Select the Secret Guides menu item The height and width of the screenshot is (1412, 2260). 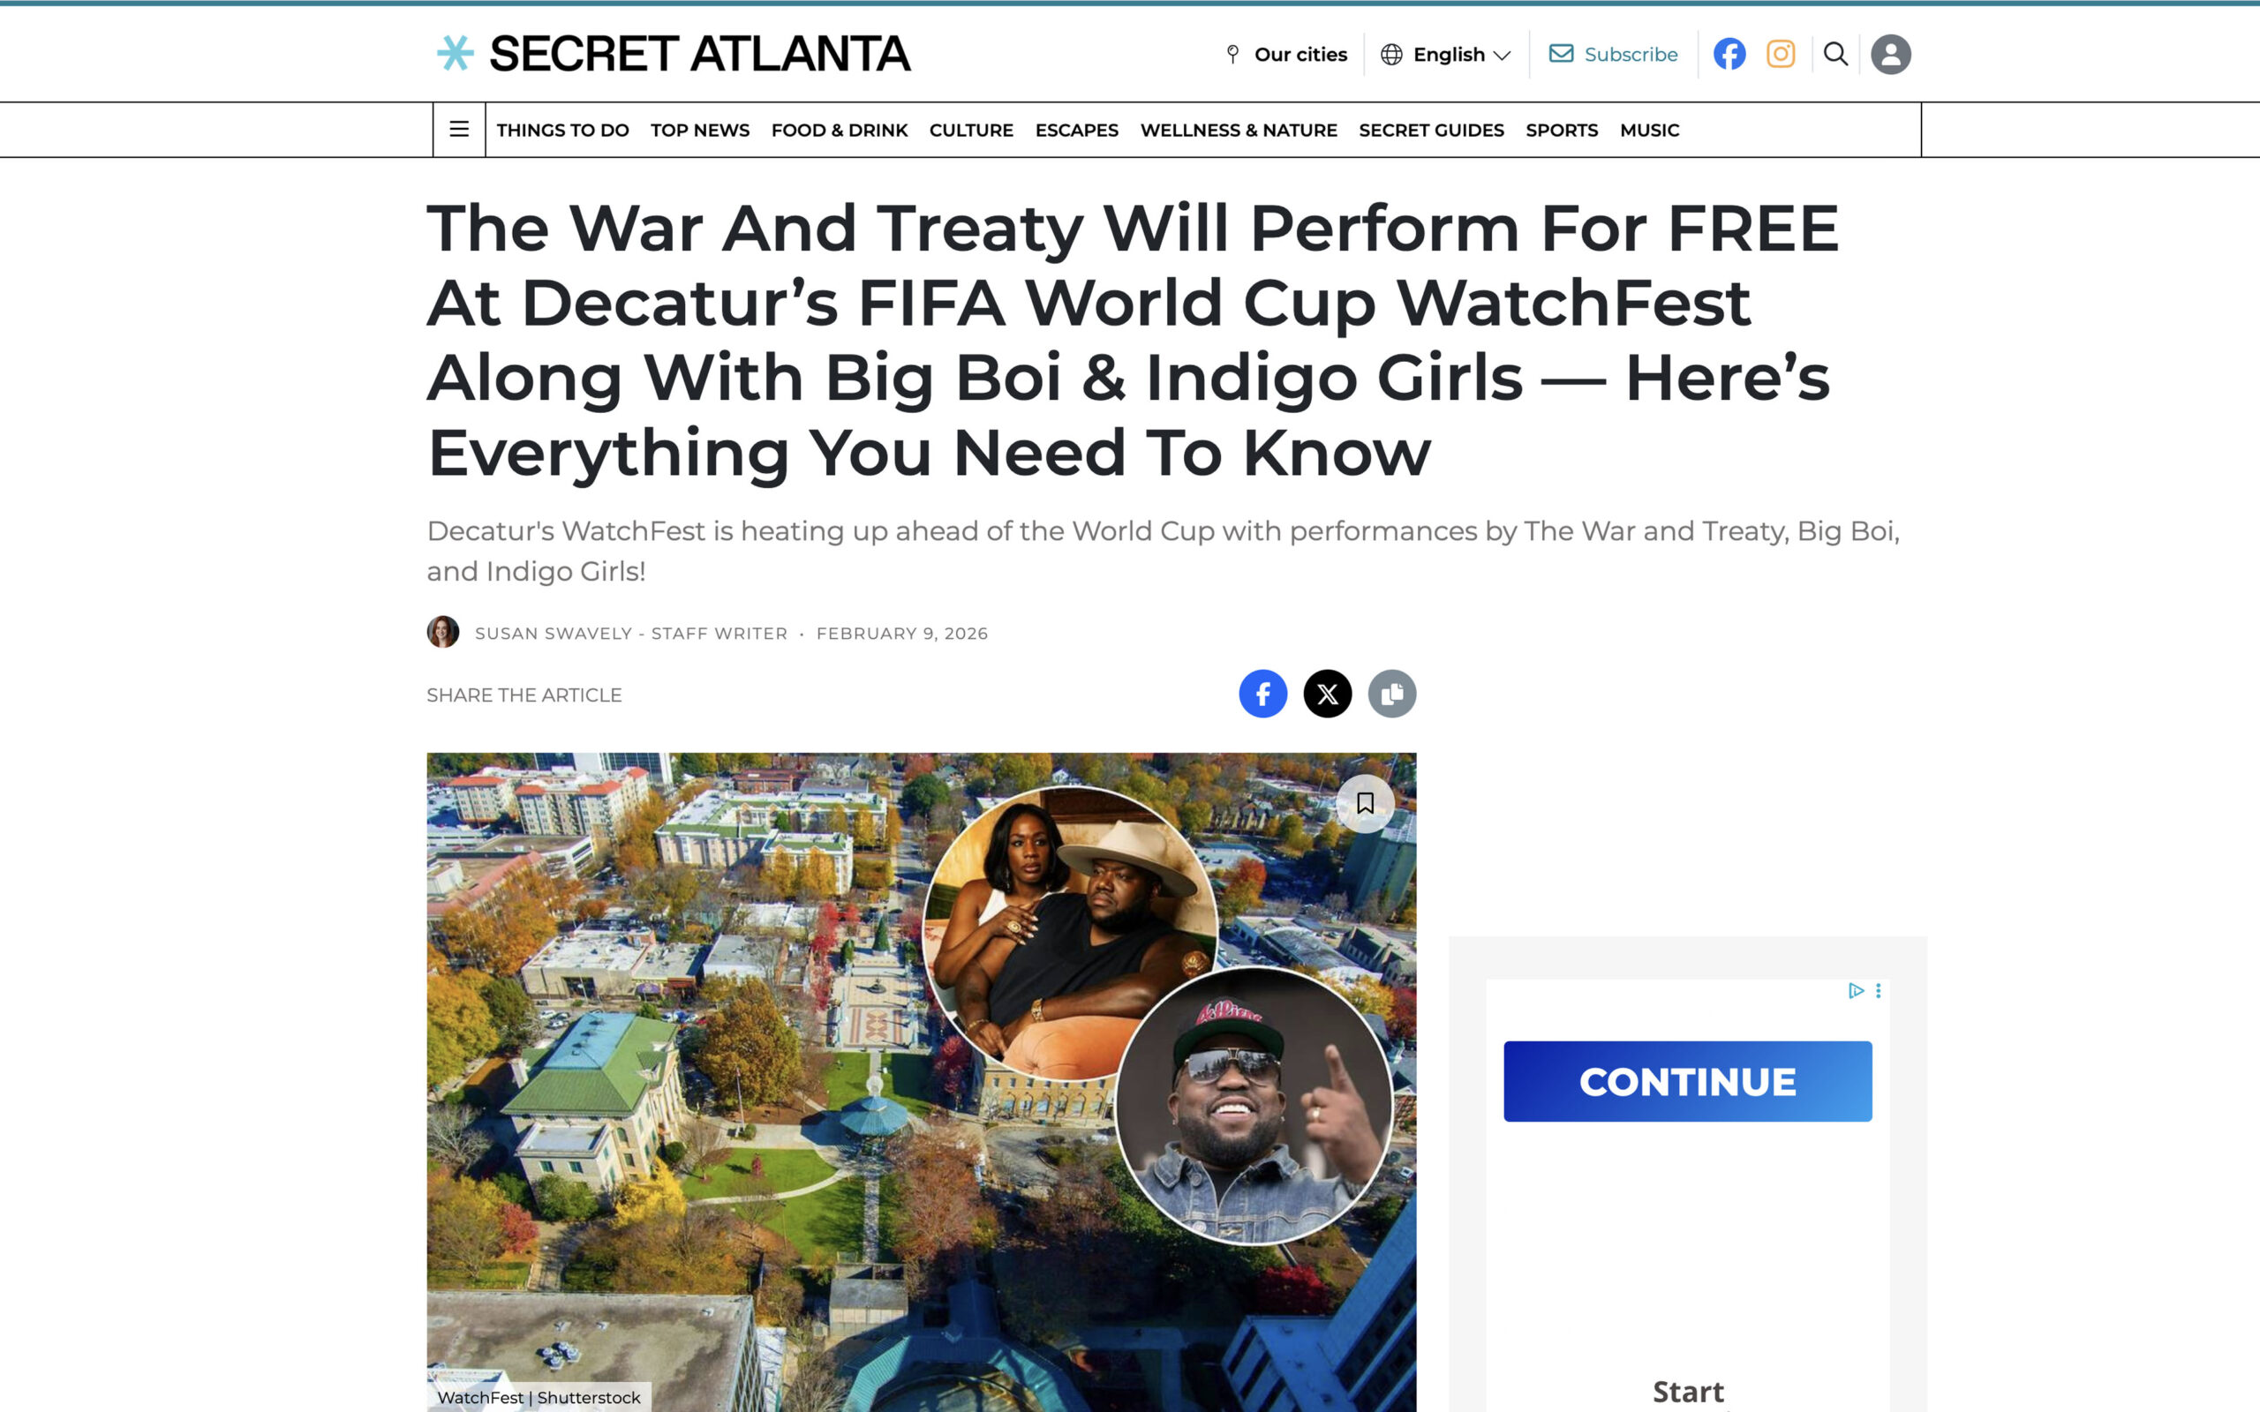(x=1431, y=130)
